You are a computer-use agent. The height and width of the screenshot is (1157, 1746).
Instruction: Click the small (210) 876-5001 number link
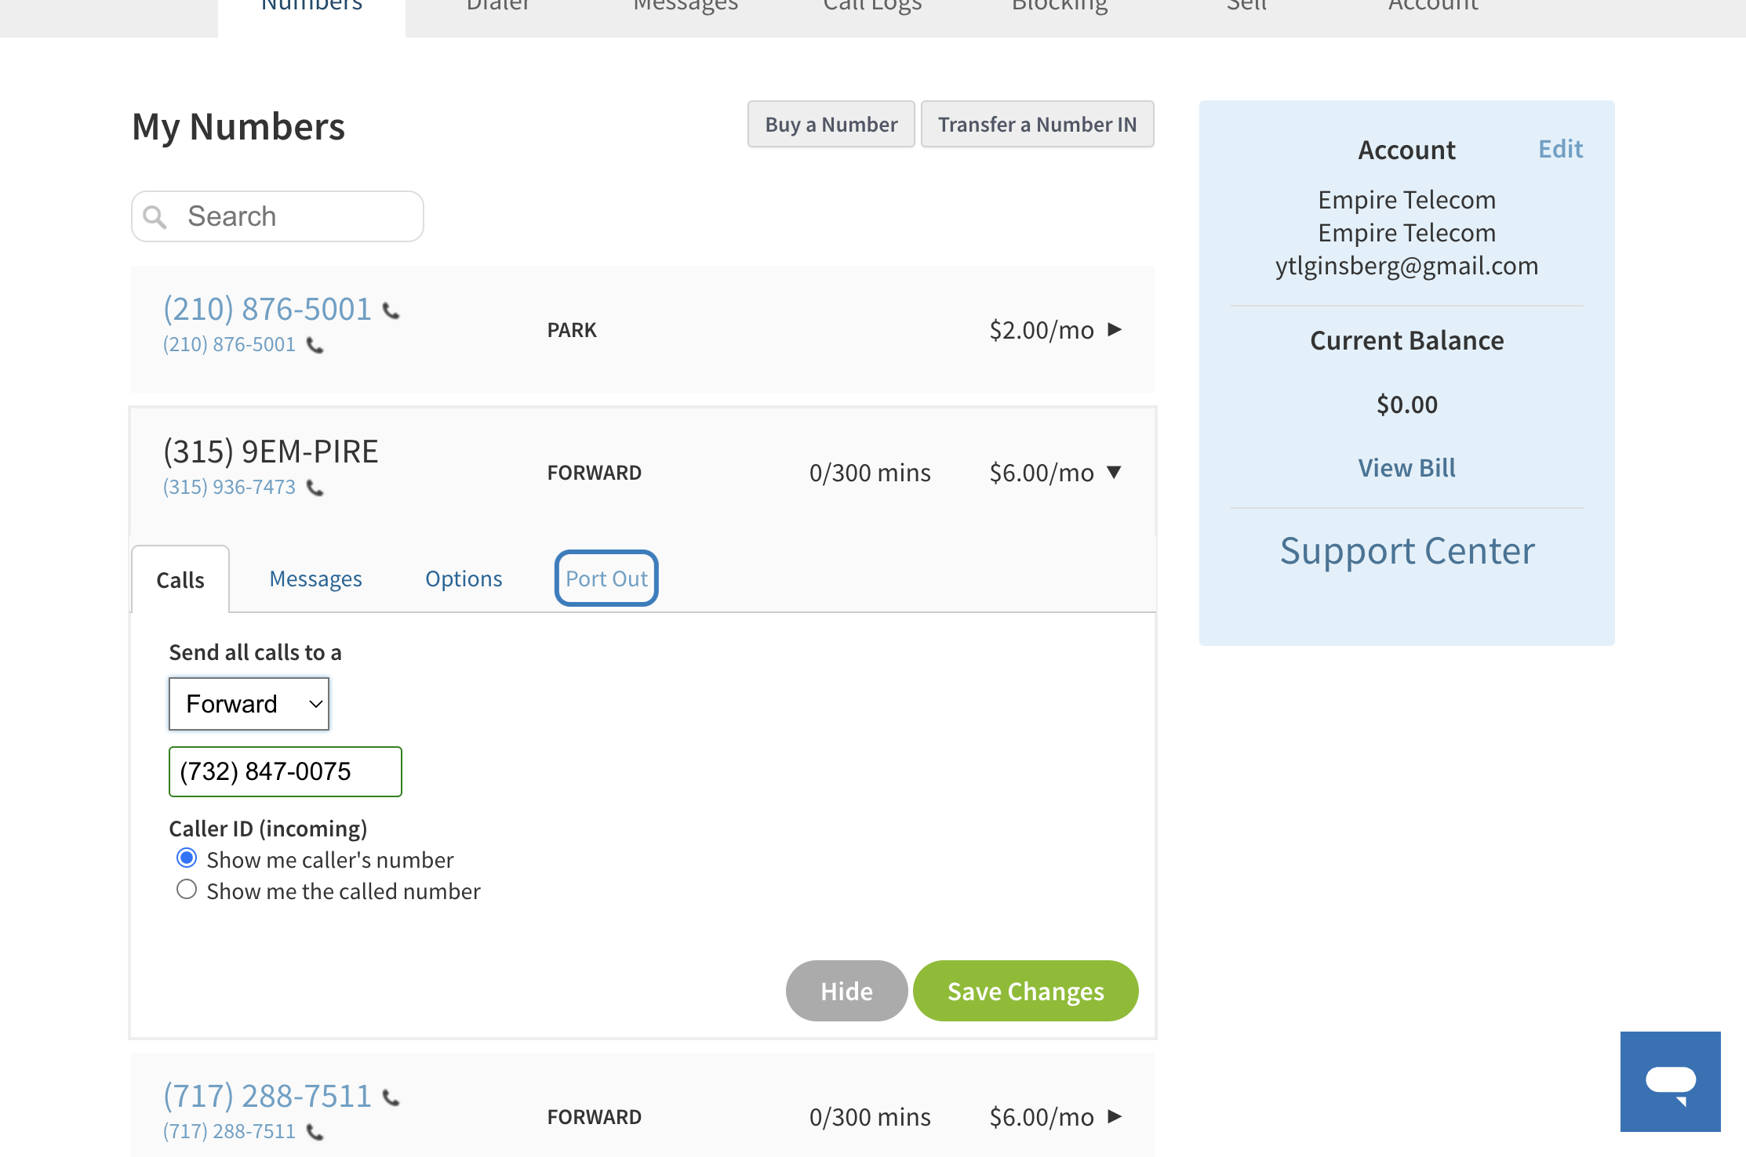(230, 345)
